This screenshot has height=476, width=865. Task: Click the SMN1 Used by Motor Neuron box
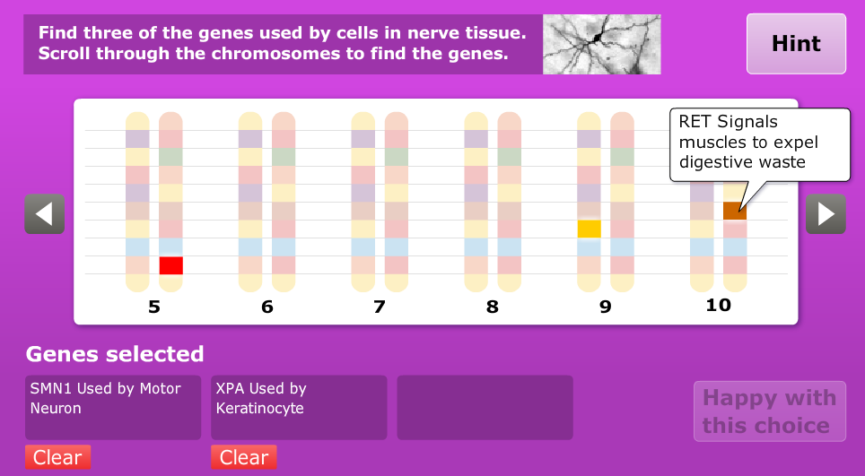tap(112, 407)
